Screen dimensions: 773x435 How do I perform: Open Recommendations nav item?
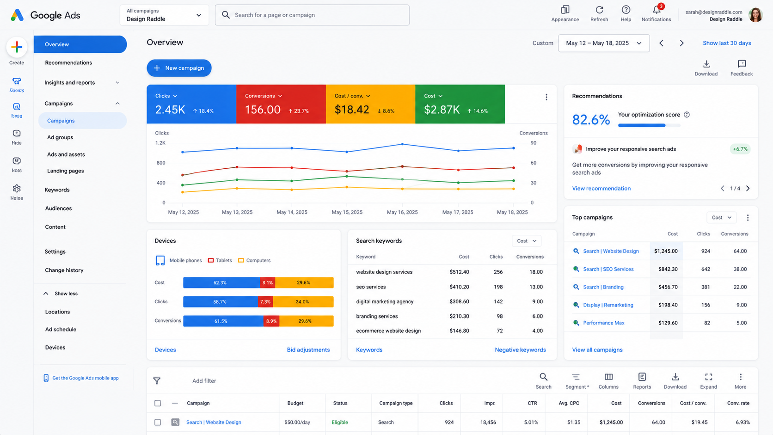click(68, 62)
